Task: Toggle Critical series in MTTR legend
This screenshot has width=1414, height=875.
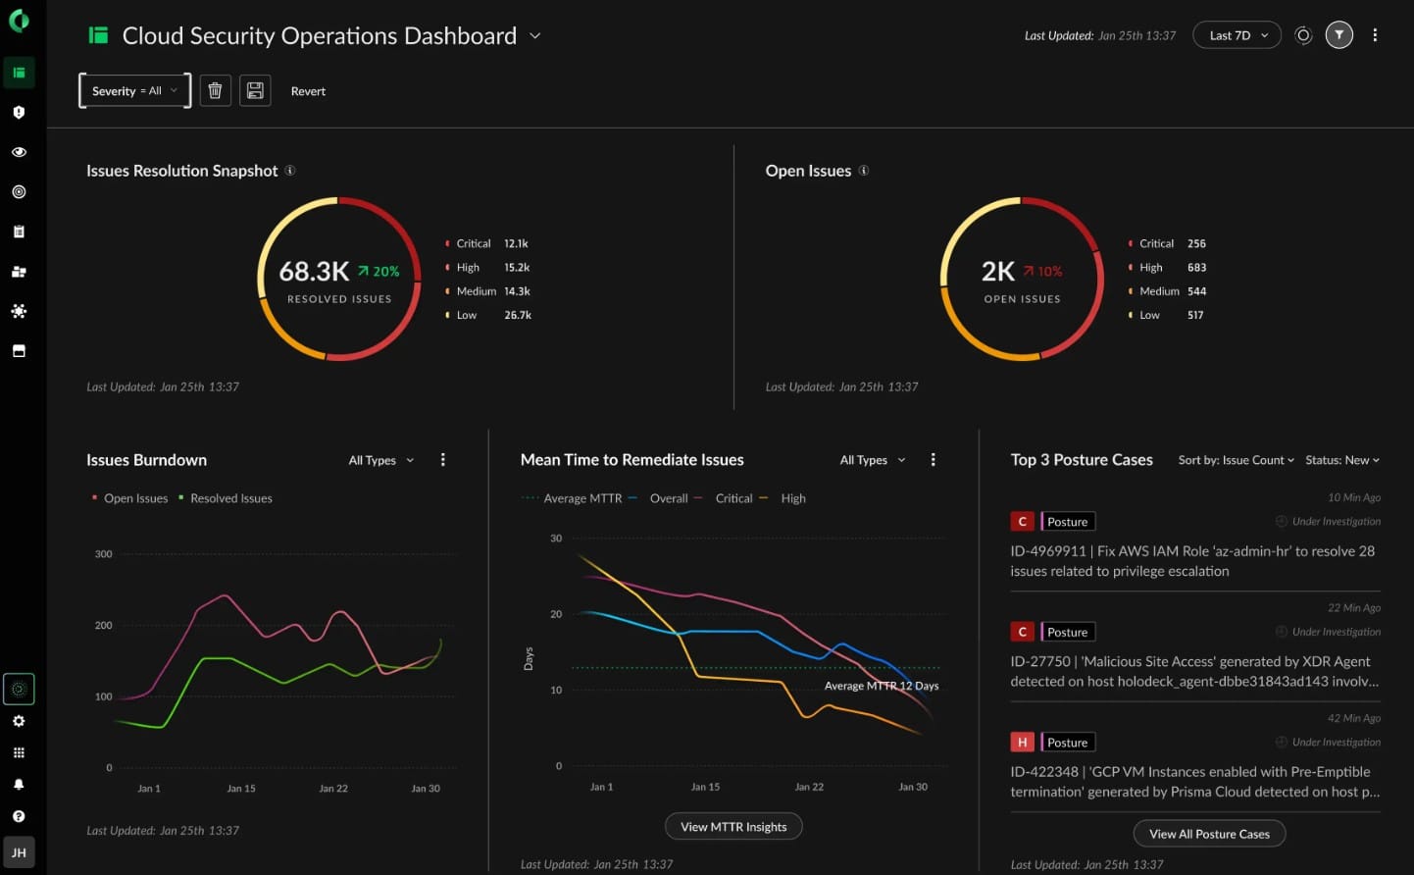Action: pos(733,498)
